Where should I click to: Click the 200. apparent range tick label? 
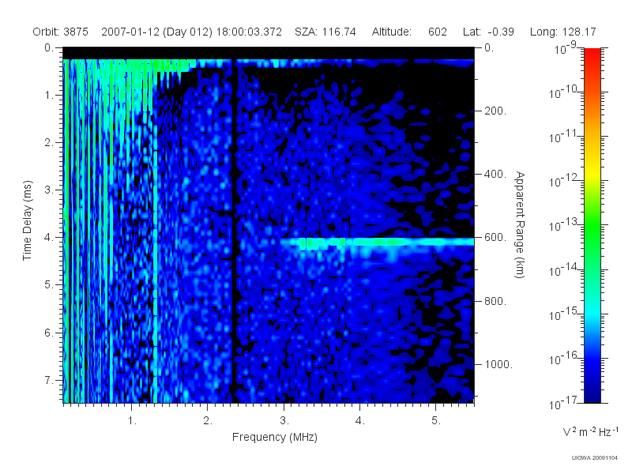click(x=495, y=111)
